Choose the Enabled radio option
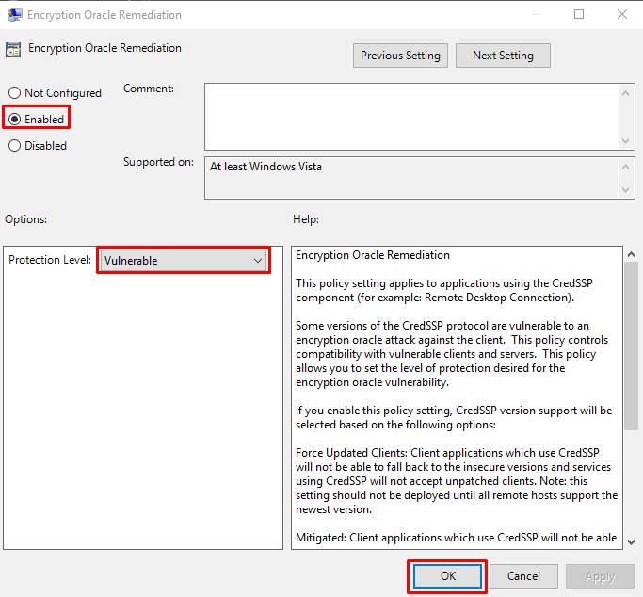The width and height of the screenshot is (643, 597). coord(14,120)
